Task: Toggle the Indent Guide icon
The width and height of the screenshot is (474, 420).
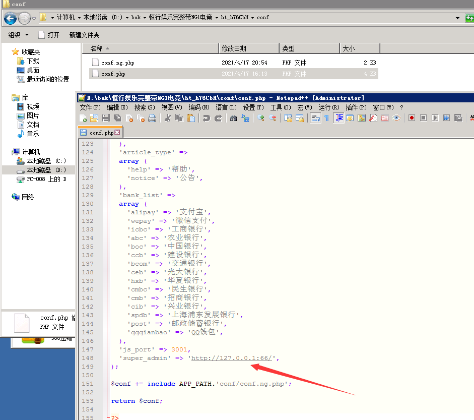Action: coord(338,118)
